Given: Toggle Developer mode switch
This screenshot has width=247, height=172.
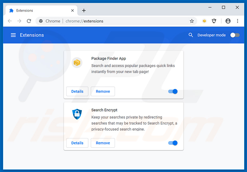Looking at the screenshot, I should pyautogui.click(x=235, y=35).
